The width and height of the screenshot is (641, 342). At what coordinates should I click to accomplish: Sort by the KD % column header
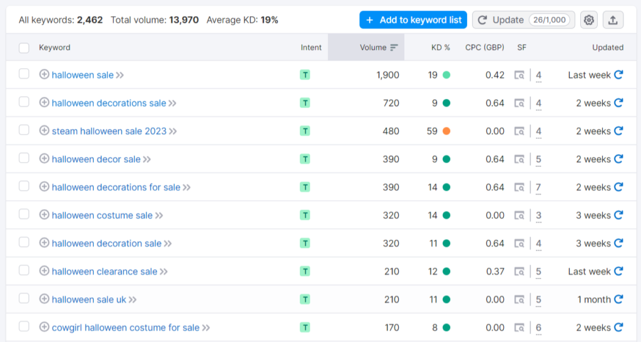point(440,48)
